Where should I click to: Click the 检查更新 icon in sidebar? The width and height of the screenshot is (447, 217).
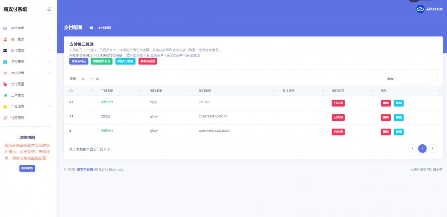click(x=5, y=118)
